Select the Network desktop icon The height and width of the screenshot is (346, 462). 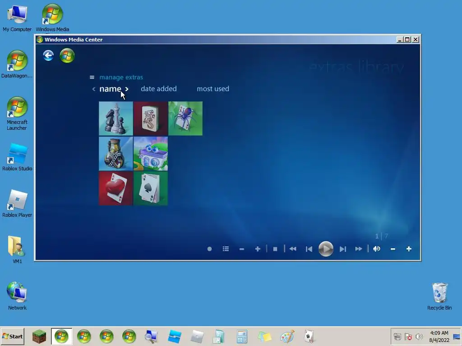coord(17,296)
